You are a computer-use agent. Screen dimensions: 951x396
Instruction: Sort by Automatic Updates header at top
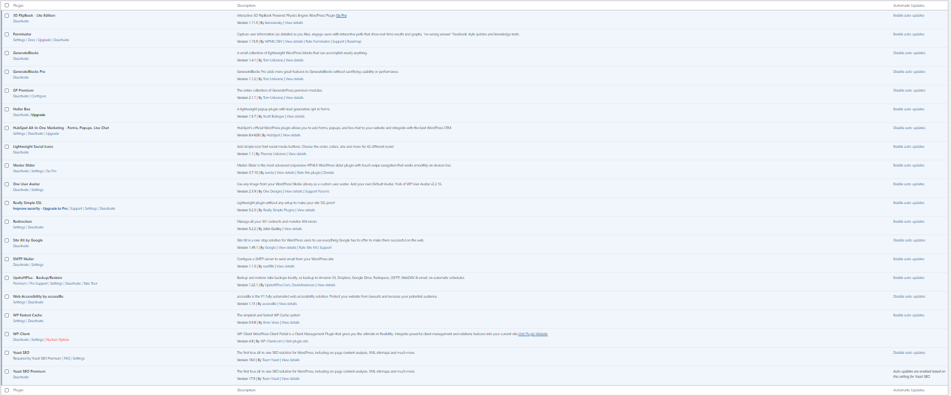point(909,5)
